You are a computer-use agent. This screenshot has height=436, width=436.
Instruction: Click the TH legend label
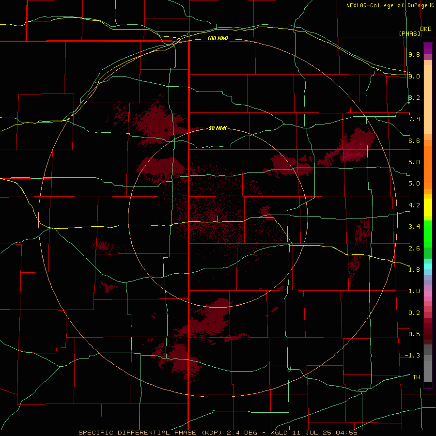pyautogui.click(x=416, y=377)
